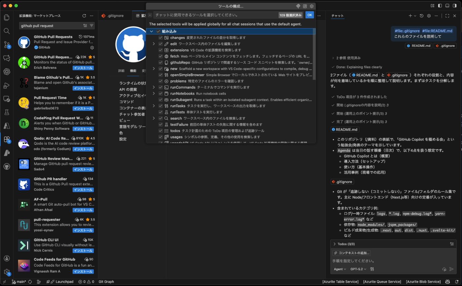Refresh the extensions marketplace list
The height and width of the screenshot is (286, 462).
(84, 16)
